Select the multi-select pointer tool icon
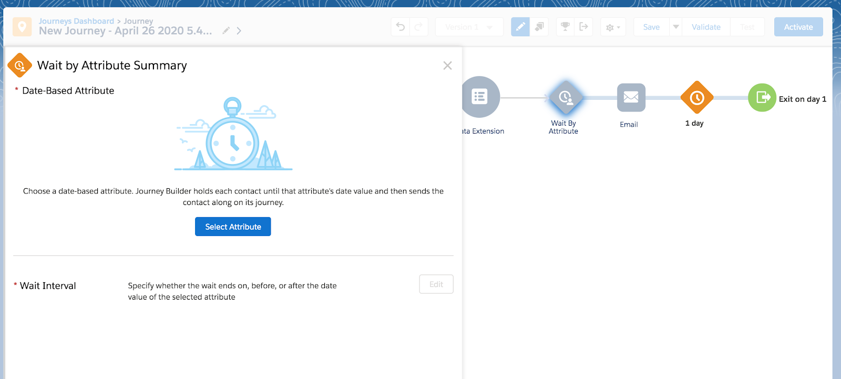Image resolution: width=841 pixels, height=379 pixels. (x=539, y=27)
